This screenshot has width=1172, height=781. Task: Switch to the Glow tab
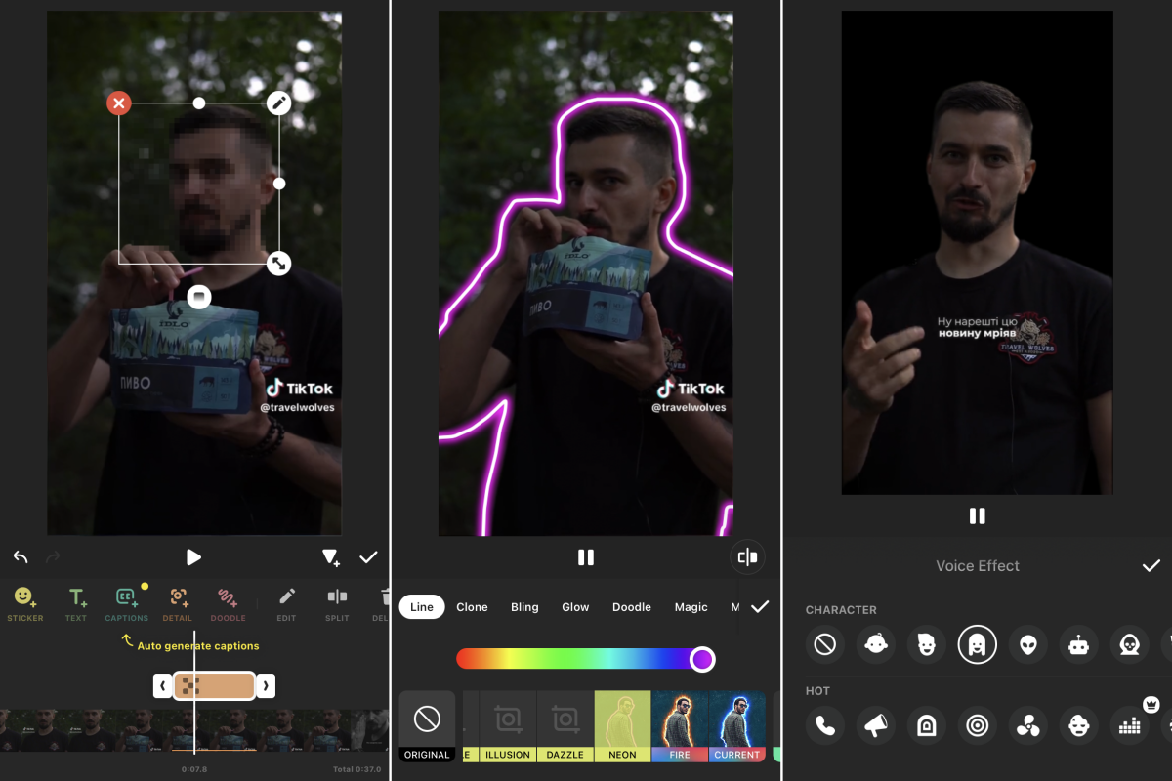(575, 607)
